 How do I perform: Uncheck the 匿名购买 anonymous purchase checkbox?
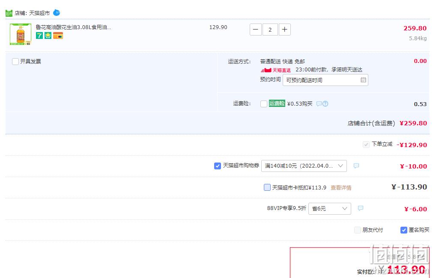click(x=404, y=230)
